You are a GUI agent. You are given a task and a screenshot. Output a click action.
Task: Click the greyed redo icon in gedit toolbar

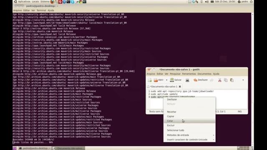(x=212, y=80)
